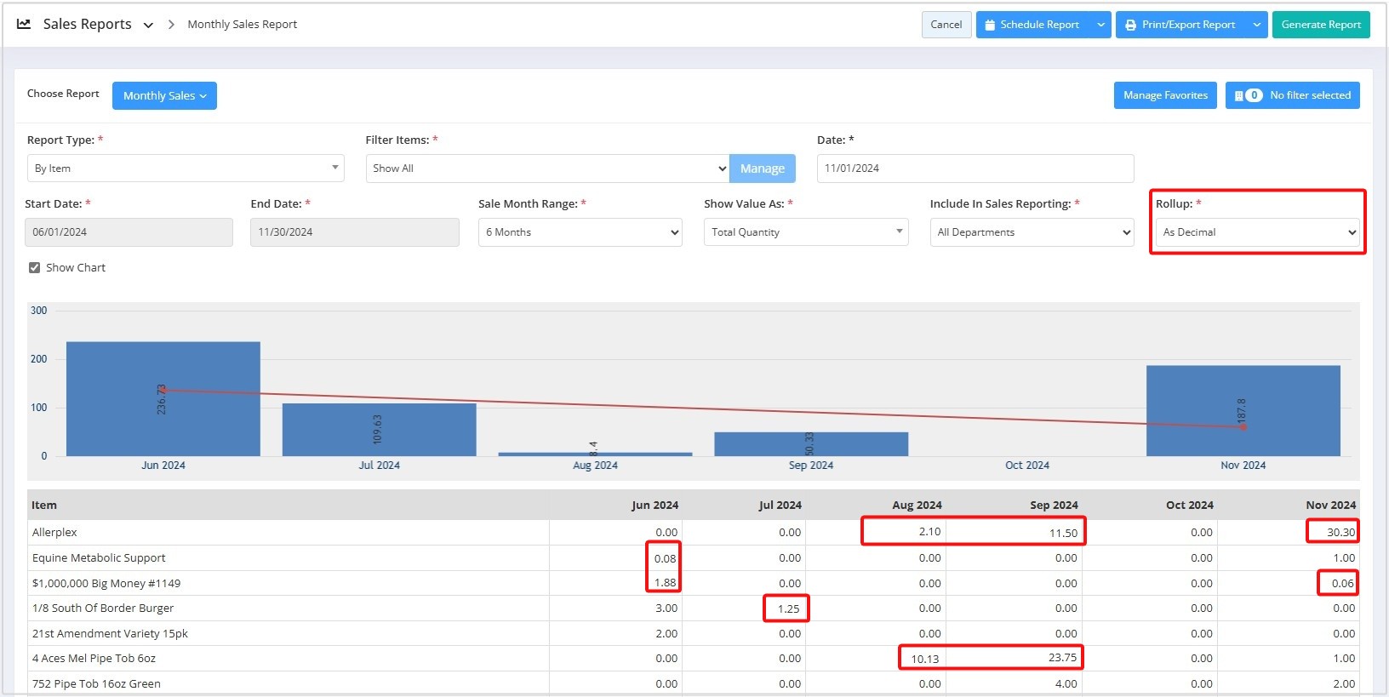Click the Sales Reports title text

88,24
